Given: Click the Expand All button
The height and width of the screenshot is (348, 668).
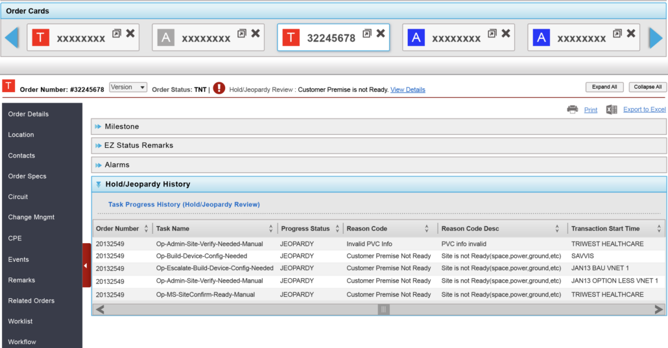Looking at the screenshot, I should tap(604, 87).
